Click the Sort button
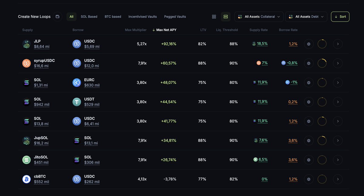Image resolution: width=364 pixels, height=196 pixels. pyautogui.click(x=340, y=16)
